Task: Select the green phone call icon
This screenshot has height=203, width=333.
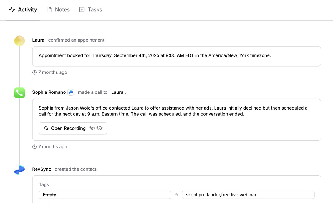Action: [x=19, y=93]
